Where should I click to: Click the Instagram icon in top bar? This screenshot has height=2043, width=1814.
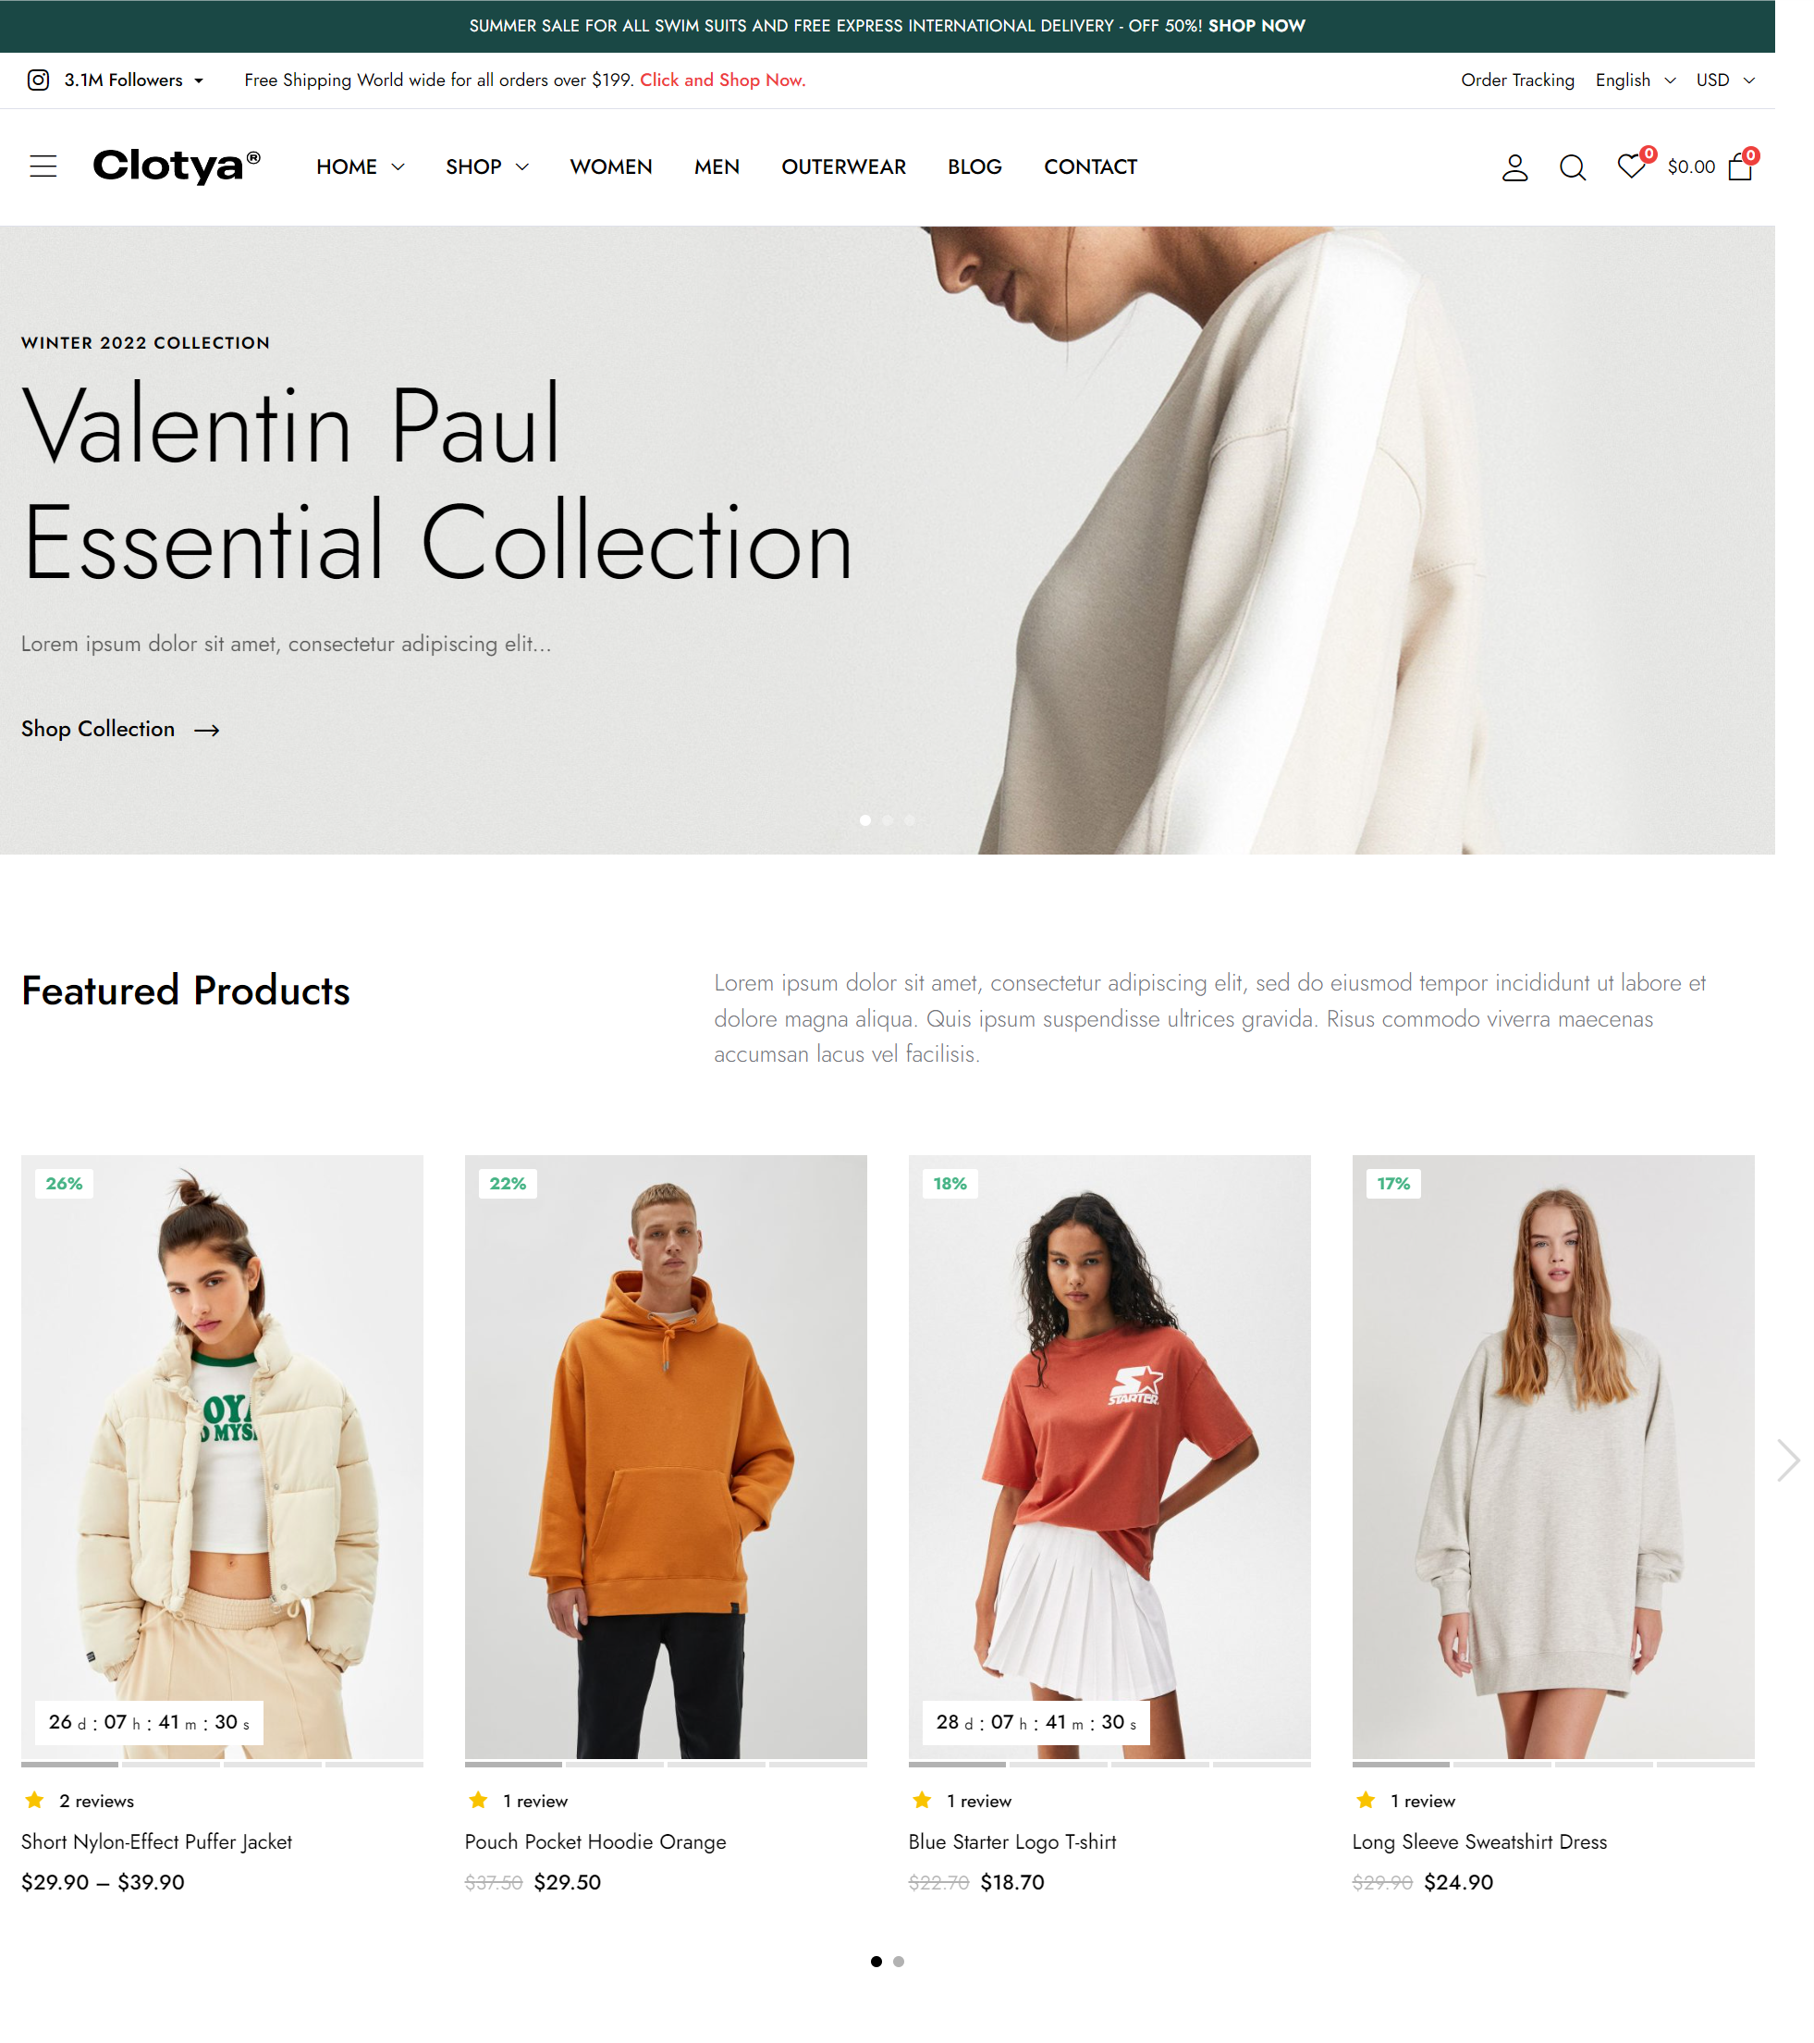[x=38, y=80]
